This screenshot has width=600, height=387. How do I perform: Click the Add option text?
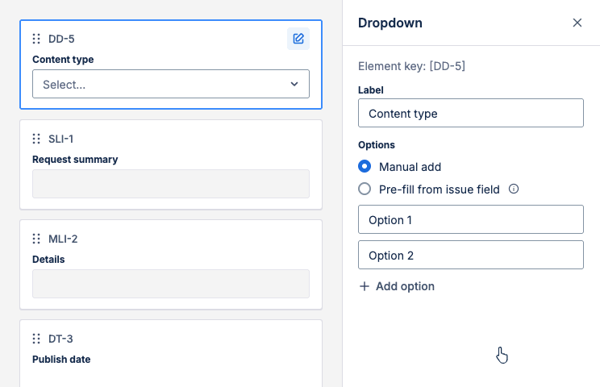point(405,286)
